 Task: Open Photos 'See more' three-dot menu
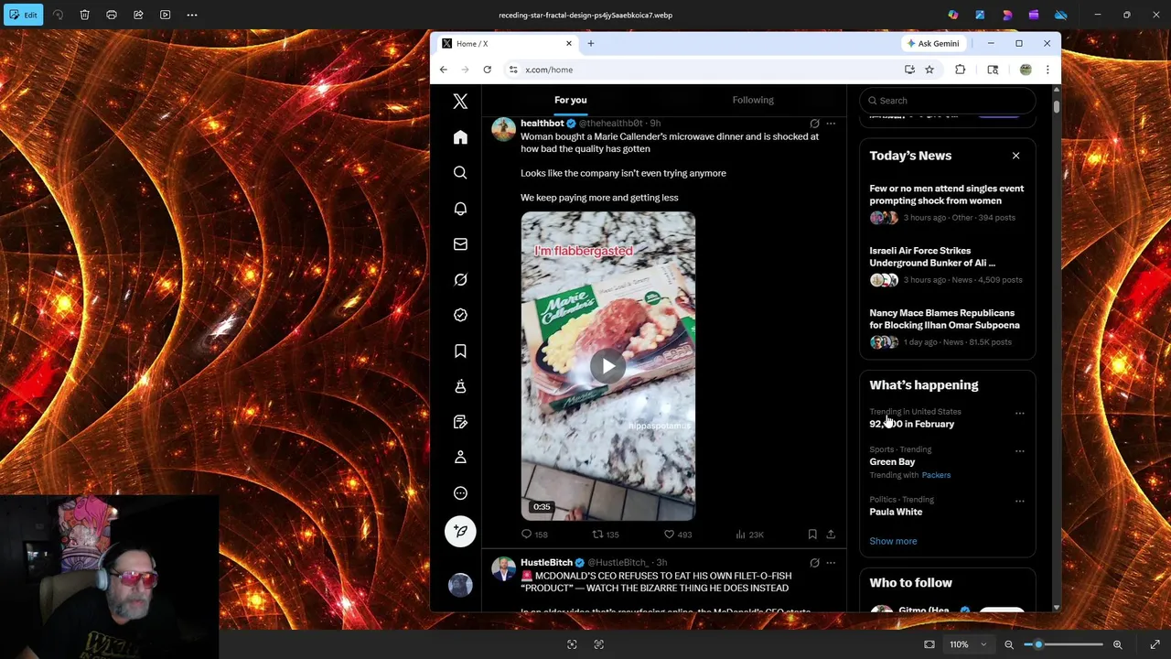[x=192, y=15]
